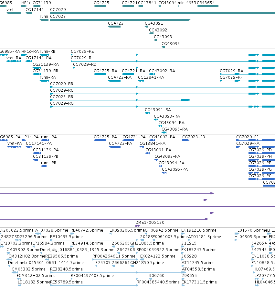Open the CG7023-PB protein label
Screen dimensions: 275x287
click(x=194, y=137)
